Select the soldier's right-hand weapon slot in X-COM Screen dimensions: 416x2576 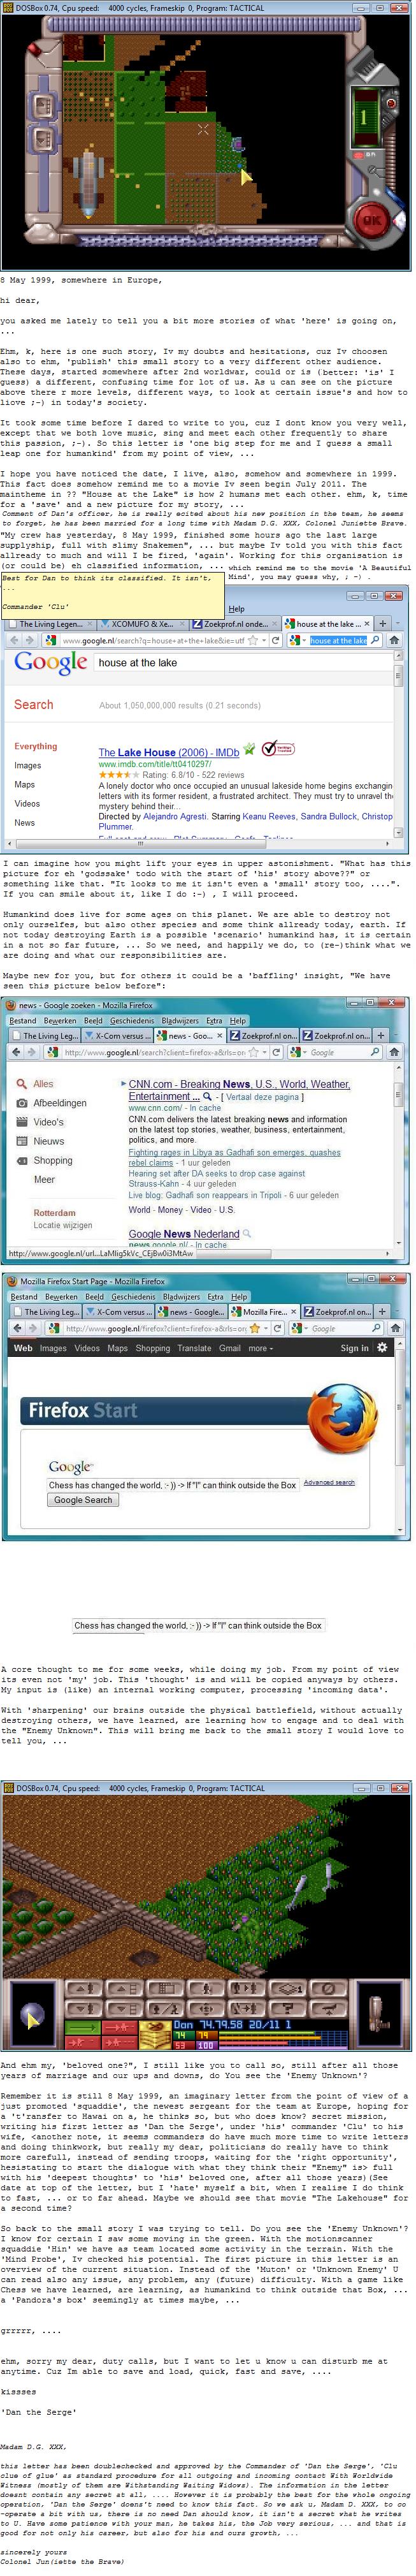pos(378,2013)
